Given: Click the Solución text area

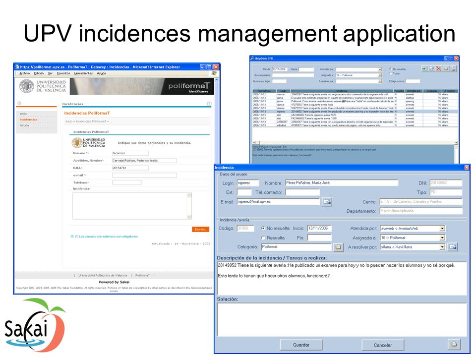Looking at the screenshot, I should [342, 319].
